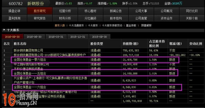Open 公司大事 section
This screenshot has width=205, height=108.
click(x=141, y=11)
